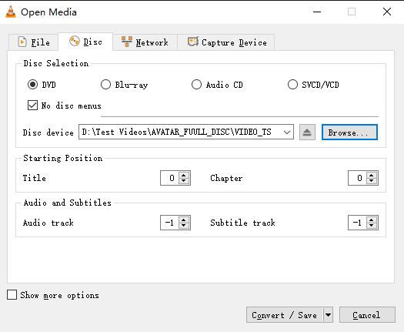Screen dimensions: 404x332
Task: Open the Network tab
Action: [145, 42]
